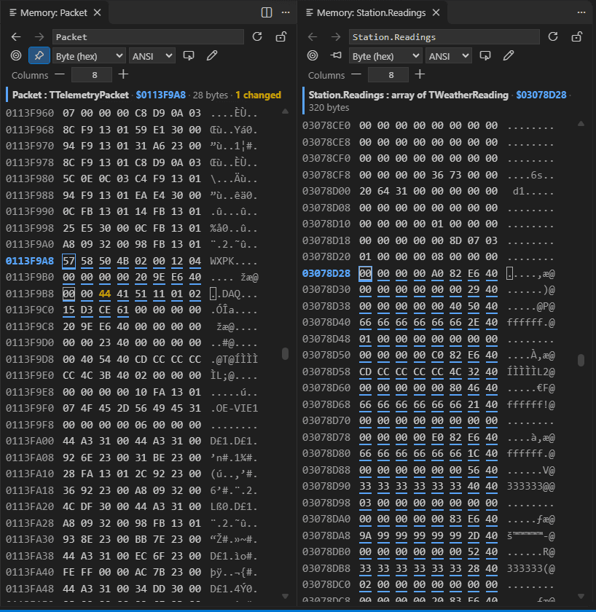Go forward in Station.Readings view

(336, 37)
